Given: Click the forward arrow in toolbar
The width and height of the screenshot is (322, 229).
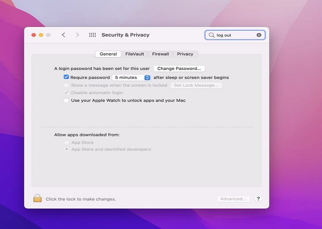Looking at the screenshot, I should point(77,35).
